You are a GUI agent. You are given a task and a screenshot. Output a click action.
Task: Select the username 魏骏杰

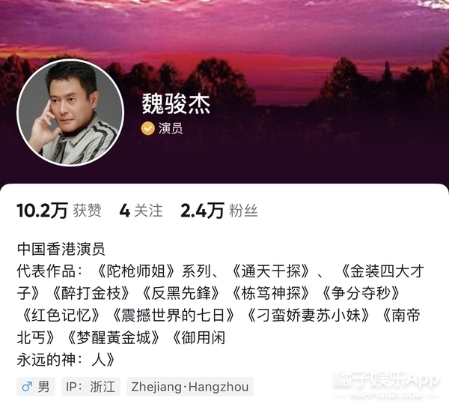point(176,104)
